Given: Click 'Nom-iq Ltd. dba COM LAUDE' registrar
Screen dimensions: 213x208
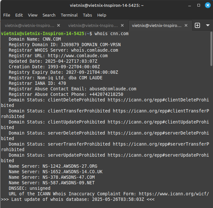Looking at the screenshot, I should [70, 78].
